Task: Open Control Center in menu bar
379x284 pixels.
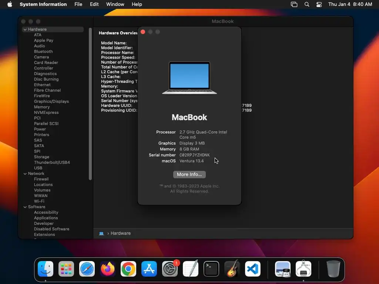Action: tap(319, 4)
